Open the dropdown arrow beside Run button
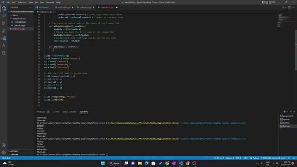The image size is (297, 167). pos(286,7)
